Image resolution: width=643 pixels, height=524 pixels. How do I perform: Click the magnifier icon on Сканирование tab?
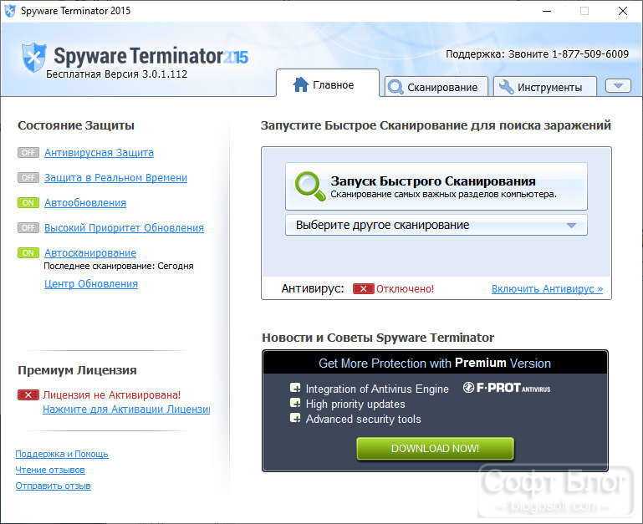coord(395,87)
